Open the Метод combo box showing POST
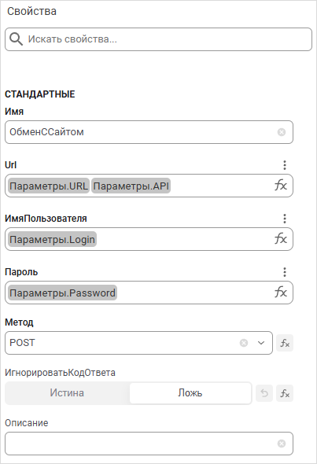 point(138,343)
